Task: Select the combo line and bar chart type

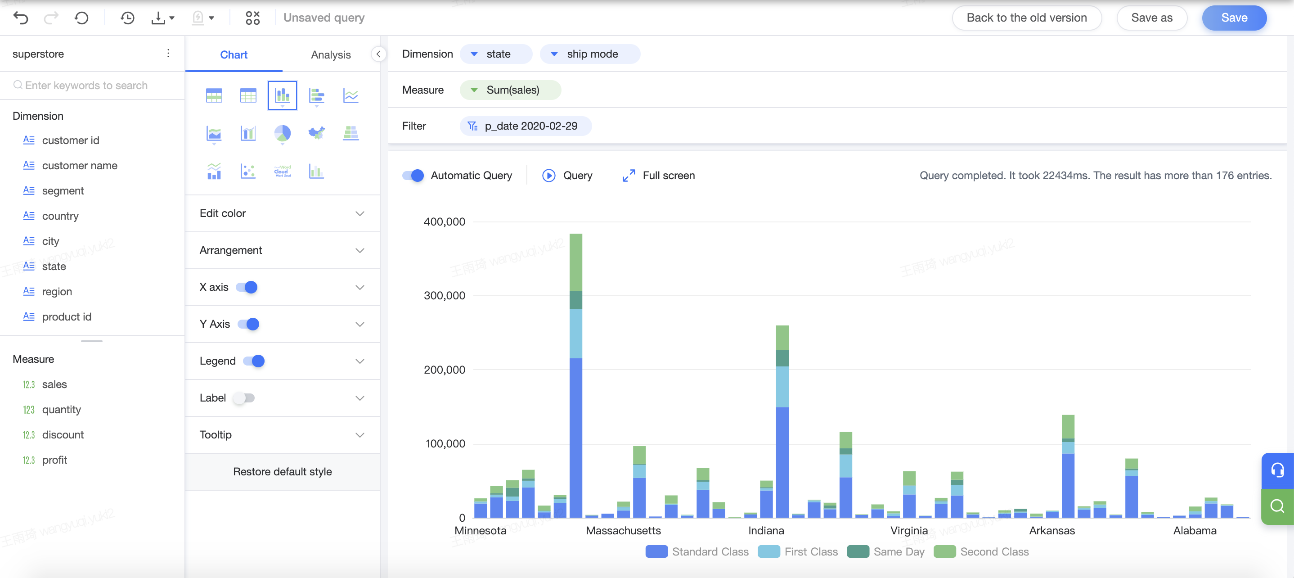Action: tap(214, 172)
